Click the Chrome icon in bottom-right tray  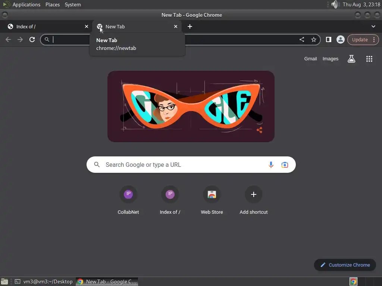(353, 282)
